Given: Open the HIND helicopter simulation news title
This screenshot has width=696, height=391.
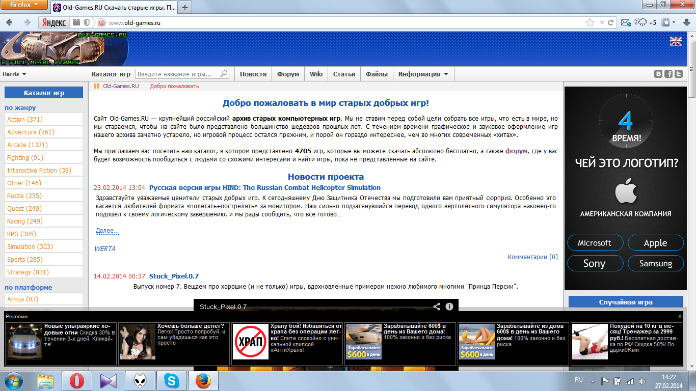Looking at the screenshot, I should coord(265,187).
